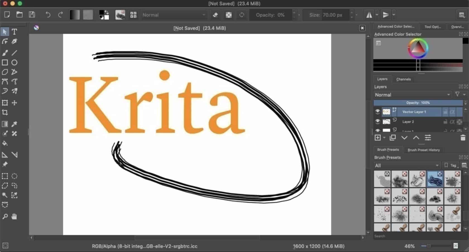The width and height of the screenshot is (469, 252).
Task: Select the Dynamic Brush tool
Action: pos(5,91)
